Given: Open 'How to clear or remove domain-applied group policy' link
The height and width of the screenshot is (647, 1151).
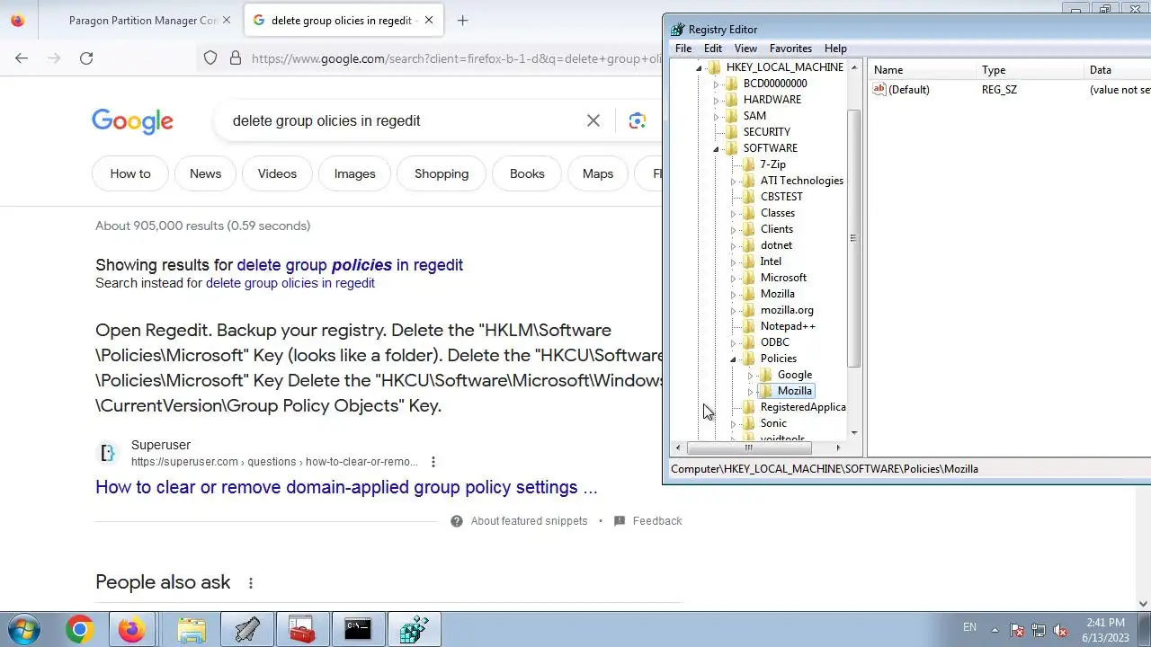Looking at the screenshot, I should tap(346, 487).
